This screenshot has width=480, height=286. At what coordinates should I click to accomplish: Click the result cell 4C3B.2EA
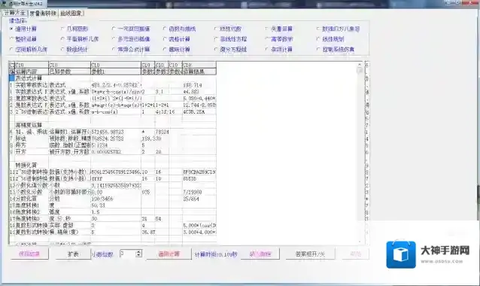click(x=199, y=112)
